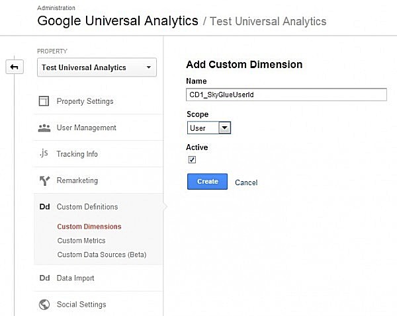
Task: Click the Social Settings globe icon
Action: click(44, 305)
